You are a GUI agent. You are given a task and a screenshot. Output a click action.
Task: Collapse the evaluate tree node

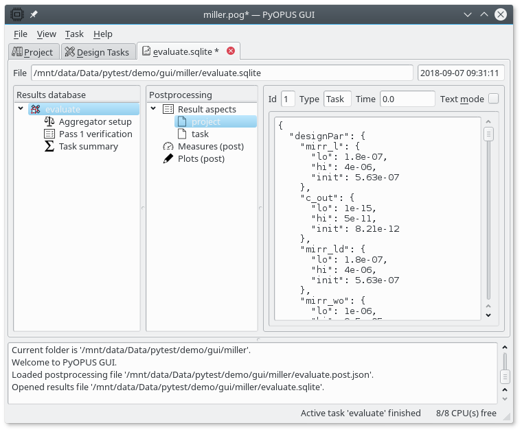21,109
